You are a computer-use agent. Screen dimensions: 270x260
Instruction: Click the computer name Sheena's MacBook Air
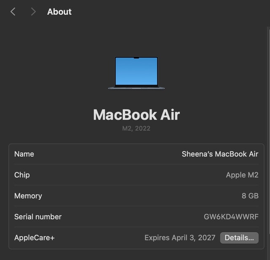click(220, 154)
